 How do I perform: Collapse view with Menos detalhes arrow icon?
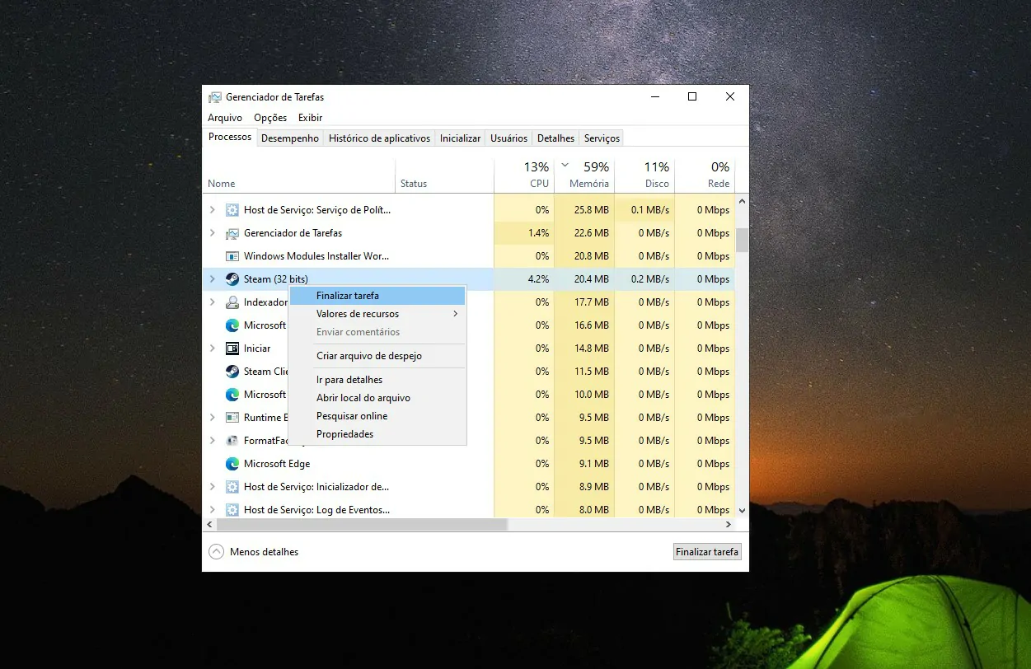[217, 552]
